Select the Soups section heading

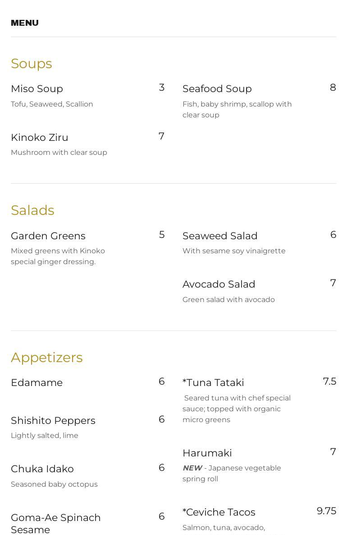tap(32, 64)
